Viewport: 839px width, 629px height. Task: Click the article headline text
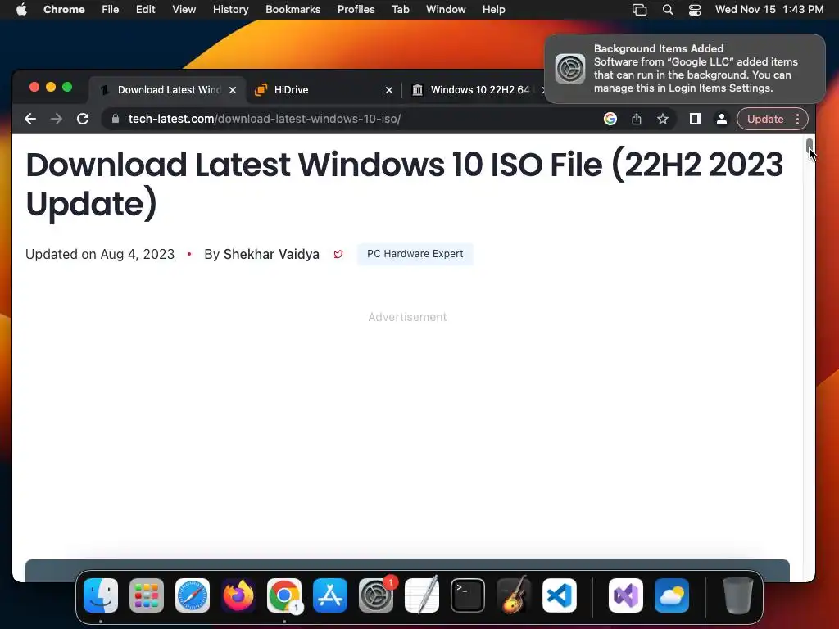pyautogui.click(x=405, y=184)
